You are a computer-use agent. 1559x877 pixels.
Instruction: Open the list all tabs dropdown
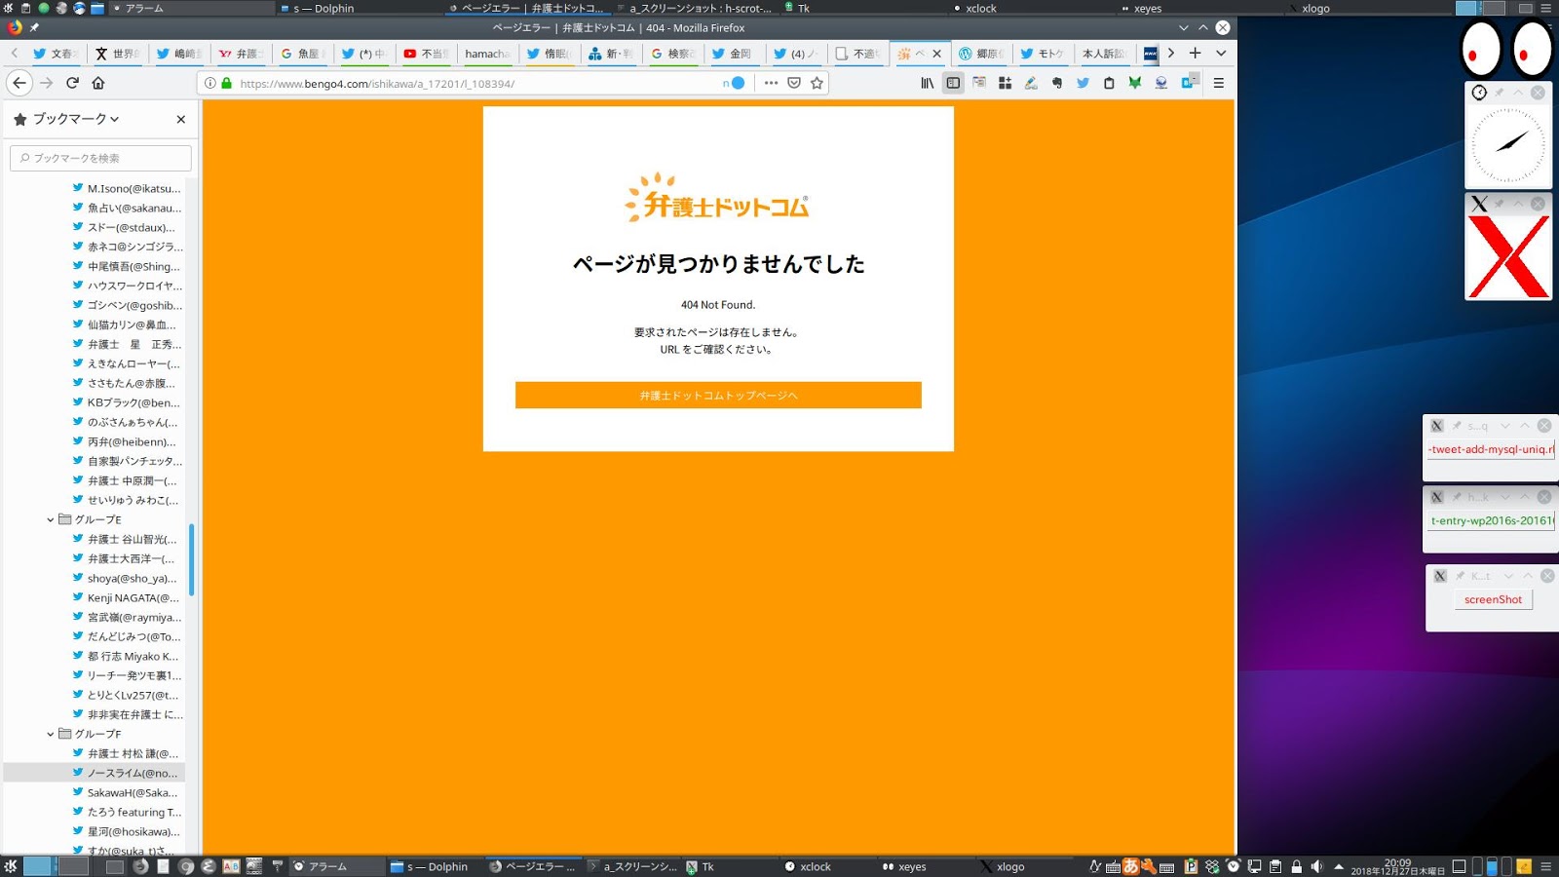[1220, 53]
